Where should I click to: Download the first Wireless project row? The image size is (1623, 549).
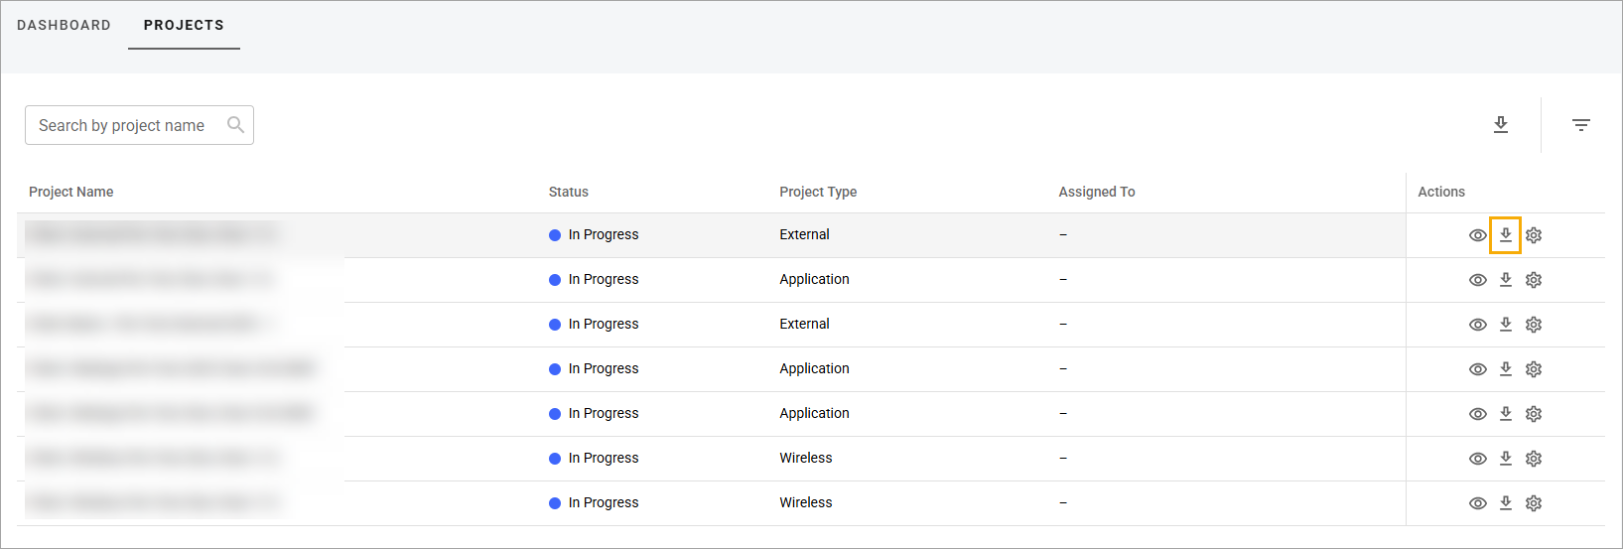pos(1506,459)
